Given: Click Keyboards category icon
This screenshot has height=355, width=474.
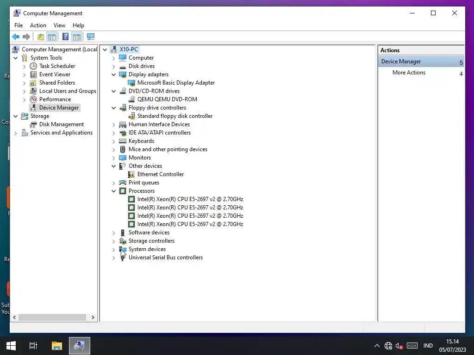Looking at the screenshot, I should (123, 141).
